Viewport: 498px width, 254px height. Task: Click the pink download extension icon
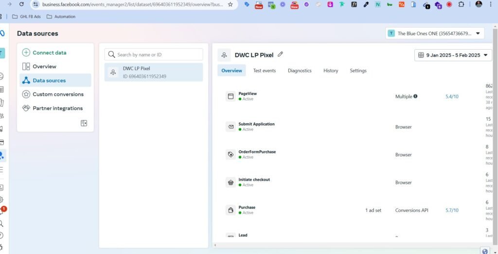pos(330,4)
